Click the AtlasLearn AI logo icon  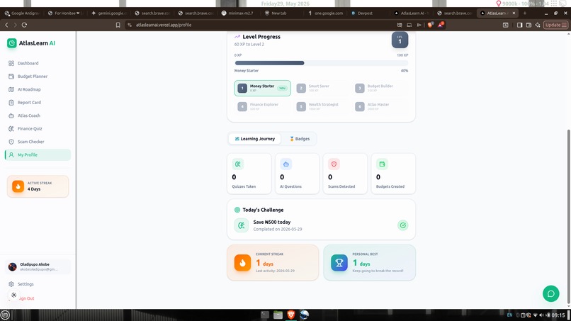11,43
